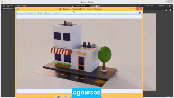Click the new image icon in Blender
Image resolution: width=174 pixels, height=98 pixels.
pyautogui.click(x=94, y=6)
